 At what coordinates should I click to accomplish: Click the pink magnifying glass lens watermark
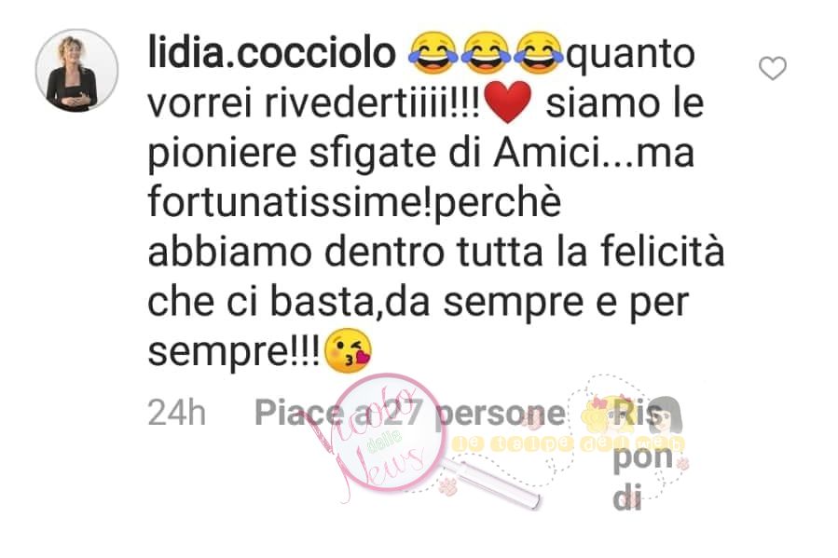[389, 432]
